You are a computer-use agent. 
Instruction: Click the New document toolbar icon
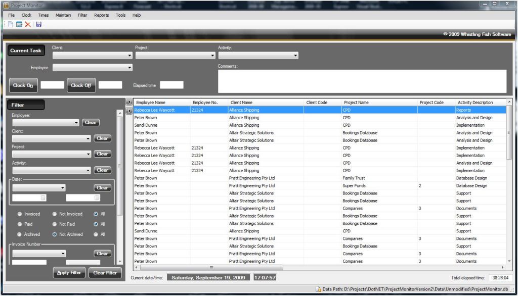pos(11,24)
